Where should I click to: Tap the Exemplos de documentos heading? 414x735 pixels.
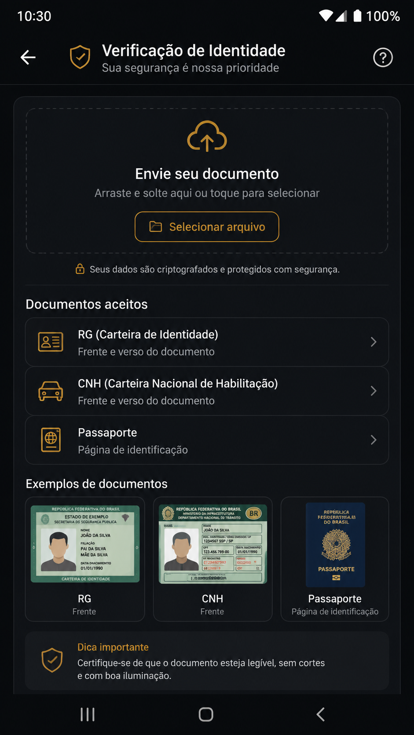(x=96, y=484)
